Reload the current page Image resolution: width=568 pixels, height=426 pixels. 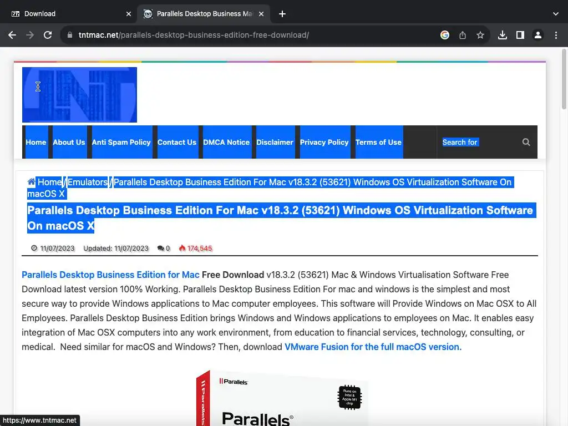click(x=48, y=35)
